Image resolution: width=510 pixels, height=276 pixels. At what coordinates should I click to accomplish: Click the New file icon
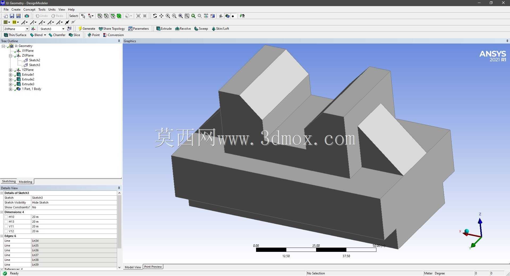point(5,16)
